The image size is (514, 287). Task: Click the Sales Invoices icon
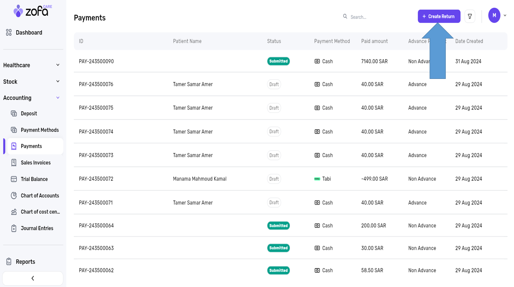click(14, 163)
